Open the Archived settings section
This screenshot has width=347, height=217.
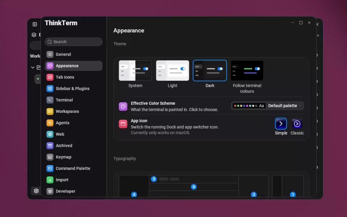(x=74, y=145)
